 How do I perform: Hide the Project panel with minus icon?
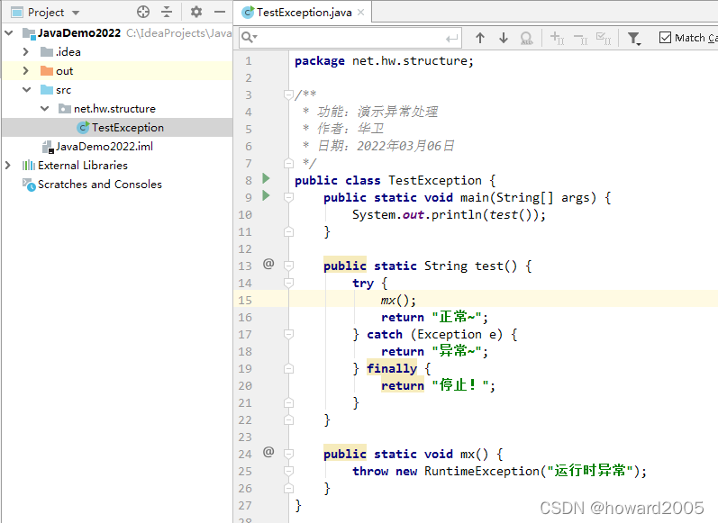click(x=220, y=12)
